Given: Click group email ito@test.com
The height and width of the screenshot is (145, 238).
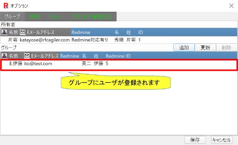Looking at the screenshot, I should tap(38, 64).
